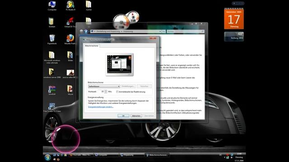Click the screensaver preview monitor thumbnail

(120, 64)
